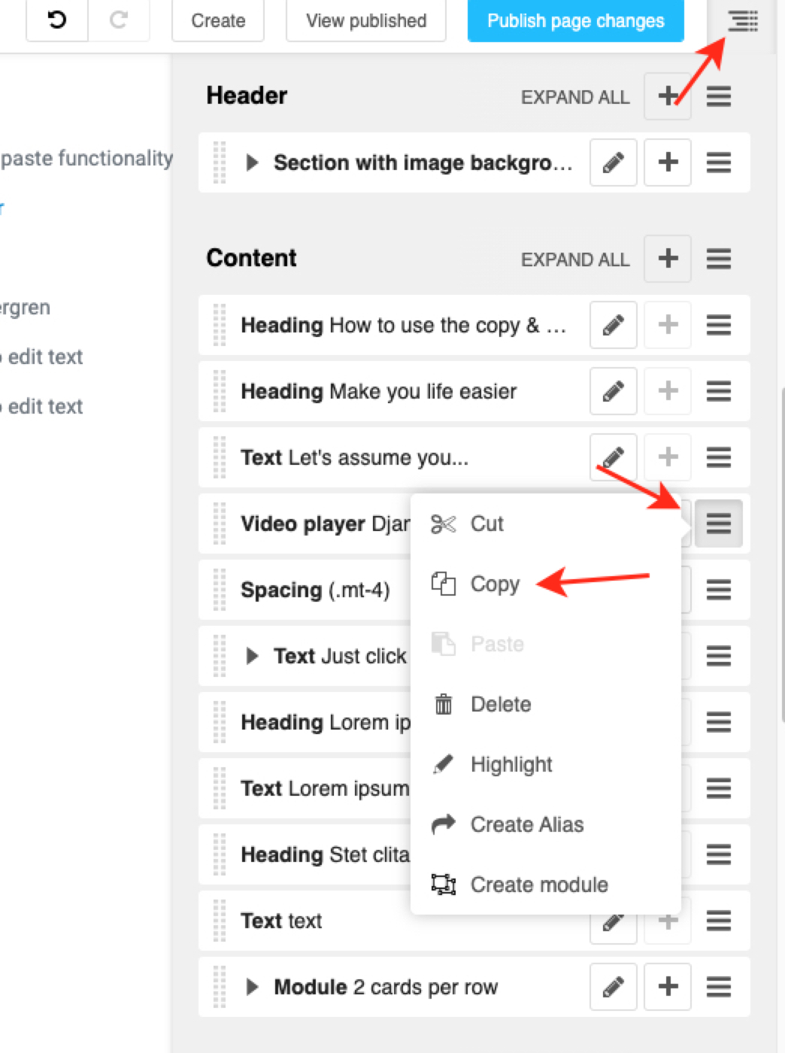785x1053 pixels.
Task: Click pencil icon for Heading Make you life easier
Action: tap(613, 391)
